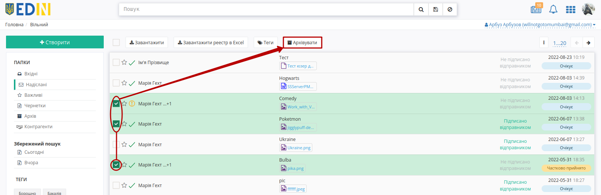Toggle the select-all checkbox in toolbar

click(116, 42)
